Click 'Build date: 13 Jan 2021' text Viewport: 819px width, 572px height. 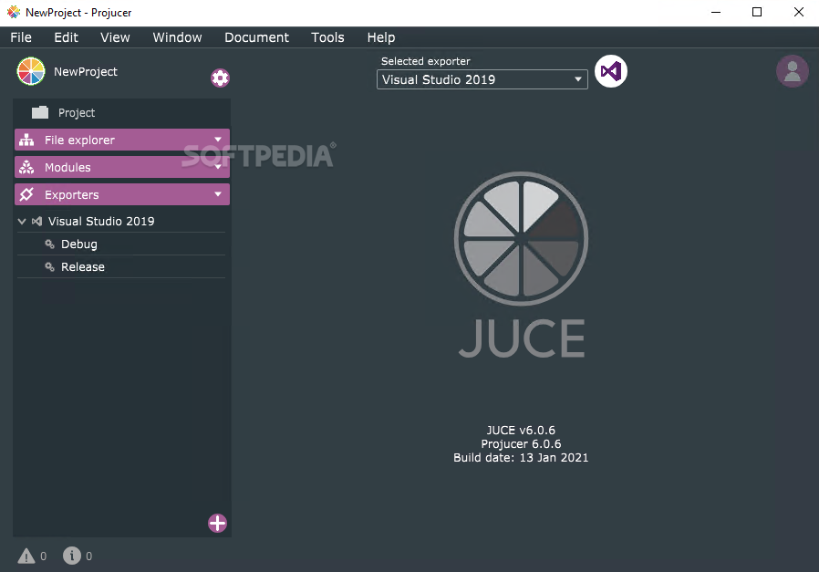coord(521,458)
